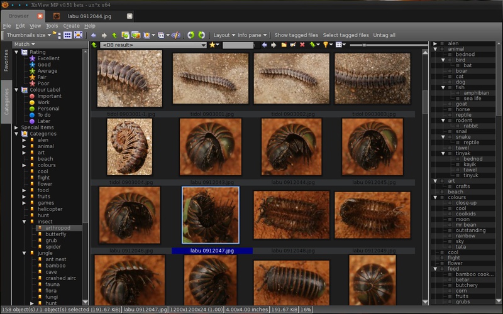The width and height of the screenshot is (503, 314).
Task: Switch to fullscreen view icon
Action: tap(79, 35)
